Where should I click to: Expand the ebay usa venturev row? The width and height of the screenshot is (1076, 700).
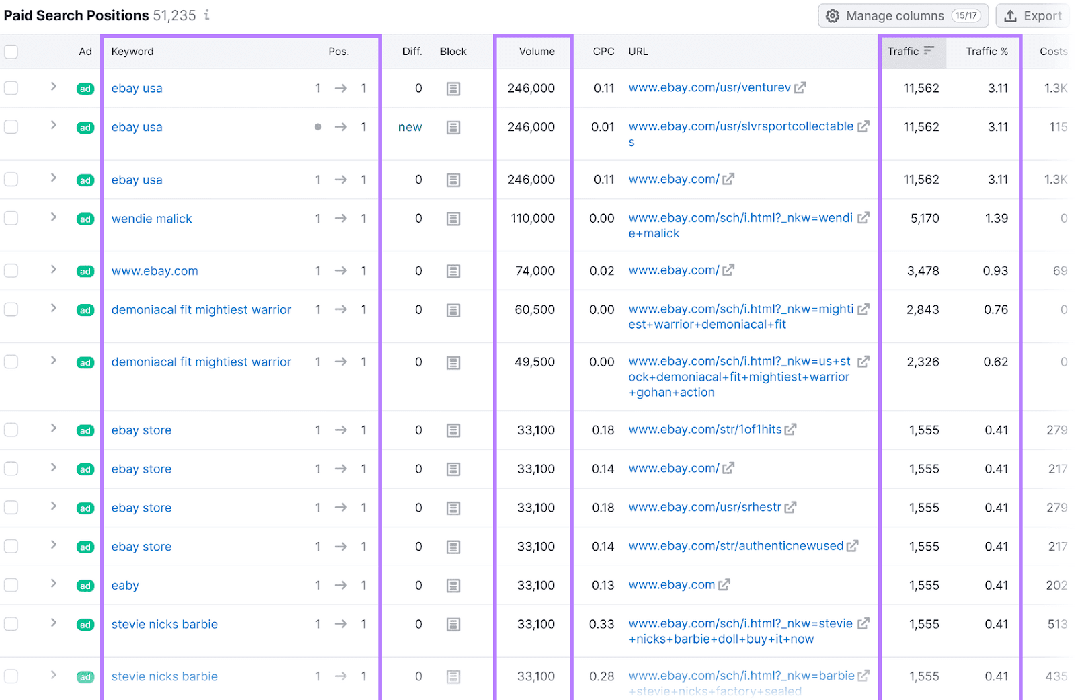tap(54, 87)
